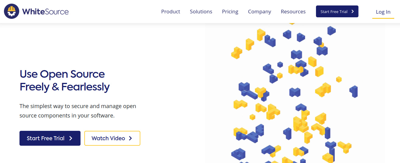The width and height of the screenshot is (400, 163).
Task: Open the Log In link
Action: (383, 12)
